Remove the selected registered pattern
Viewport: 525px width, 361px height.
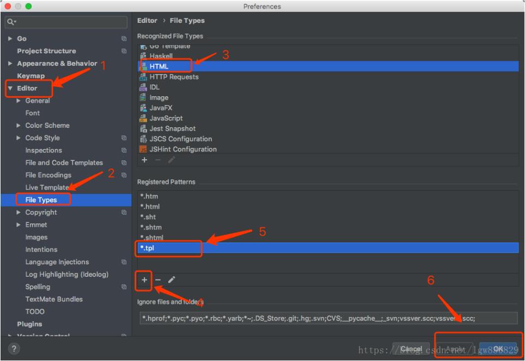pos(158,280)
